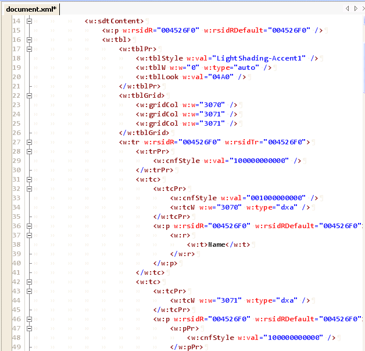Viewport: 365px width, 351px height.
Task: Collapse the w:tr node on line 27
Action: (29, 142)
